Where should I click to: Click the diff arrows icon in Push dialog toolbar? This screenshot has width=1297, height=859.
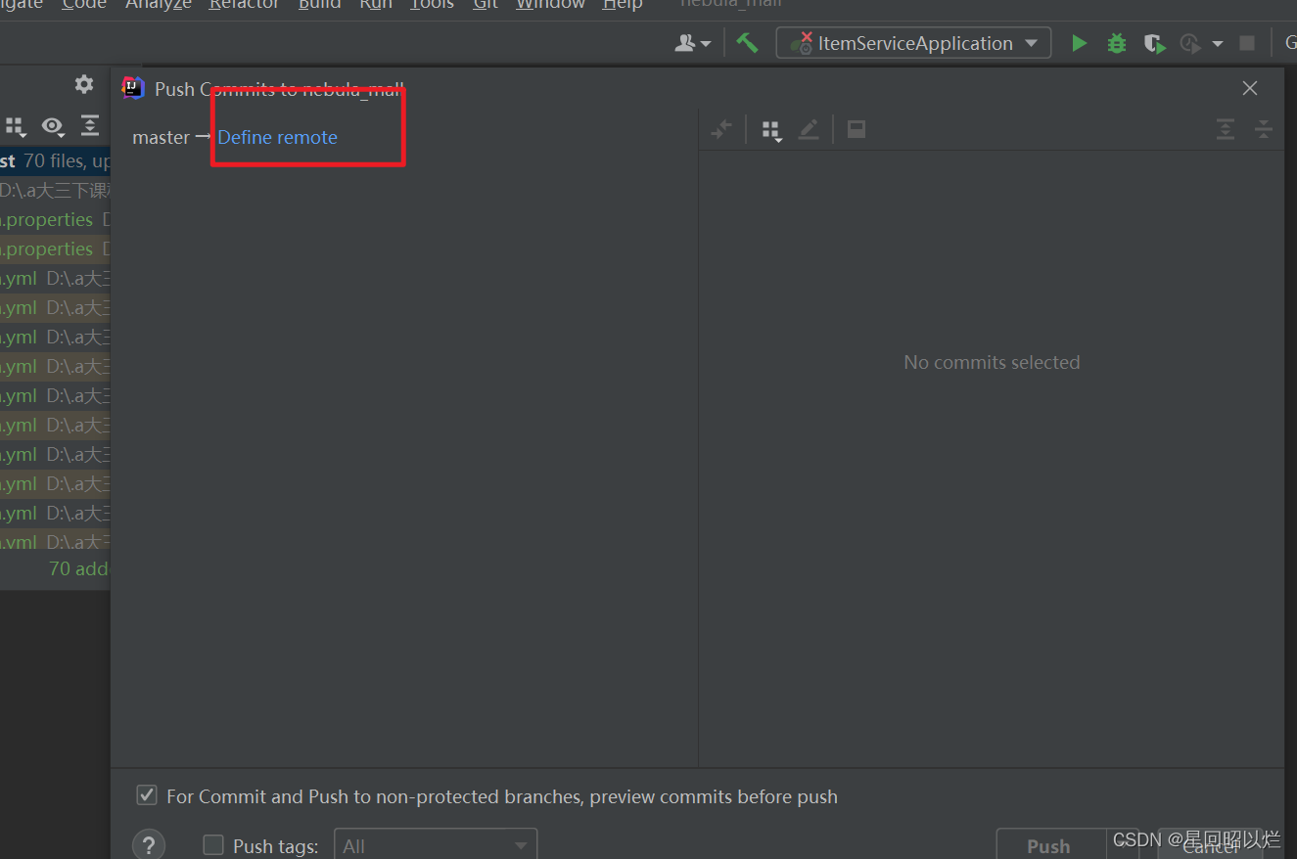[721, 129]
